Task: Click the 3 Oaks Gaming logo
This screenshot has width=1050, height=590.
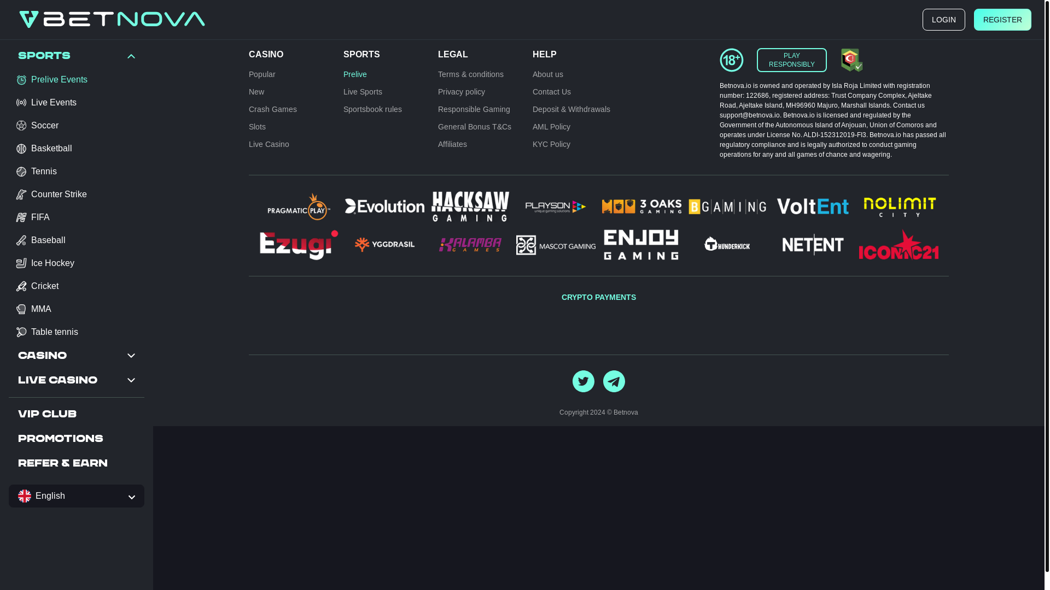Action: click(641, 206)
